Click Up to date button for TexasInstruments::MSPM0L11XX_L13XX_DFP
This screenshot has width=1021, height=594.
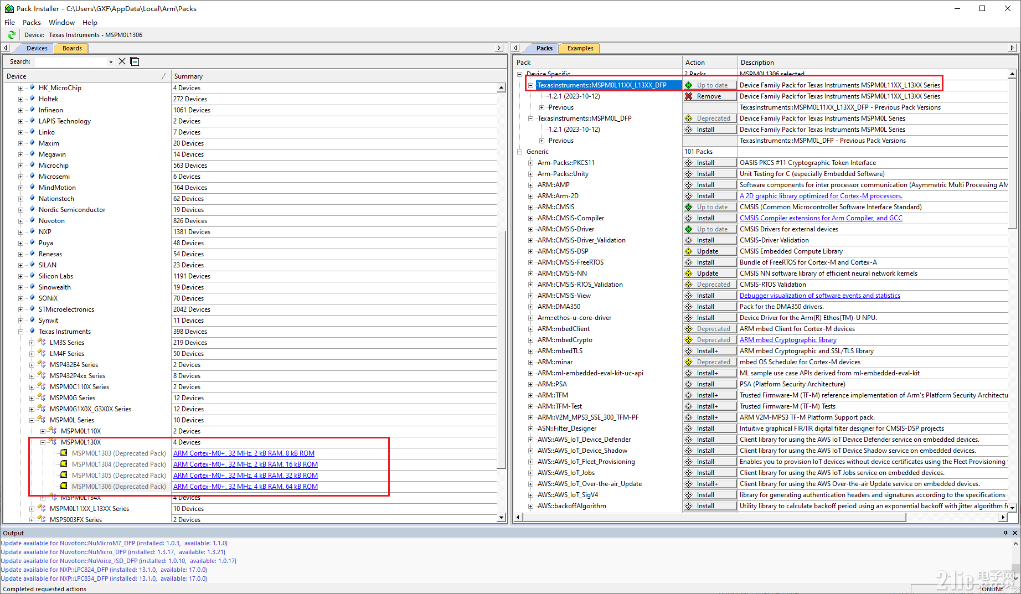point(709,85)
